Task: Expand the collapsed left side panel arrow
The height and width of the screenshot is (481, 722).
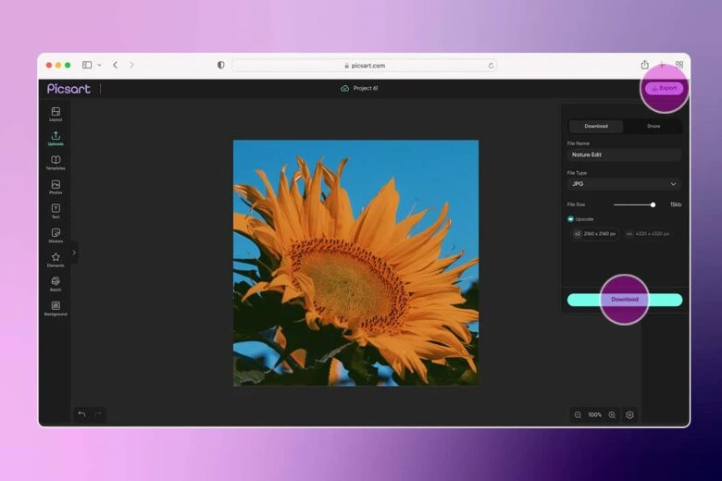Action: coord(74,253)
